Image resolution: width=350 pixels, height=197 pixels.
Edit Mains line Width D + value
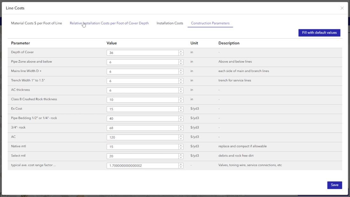pos(143,72)
